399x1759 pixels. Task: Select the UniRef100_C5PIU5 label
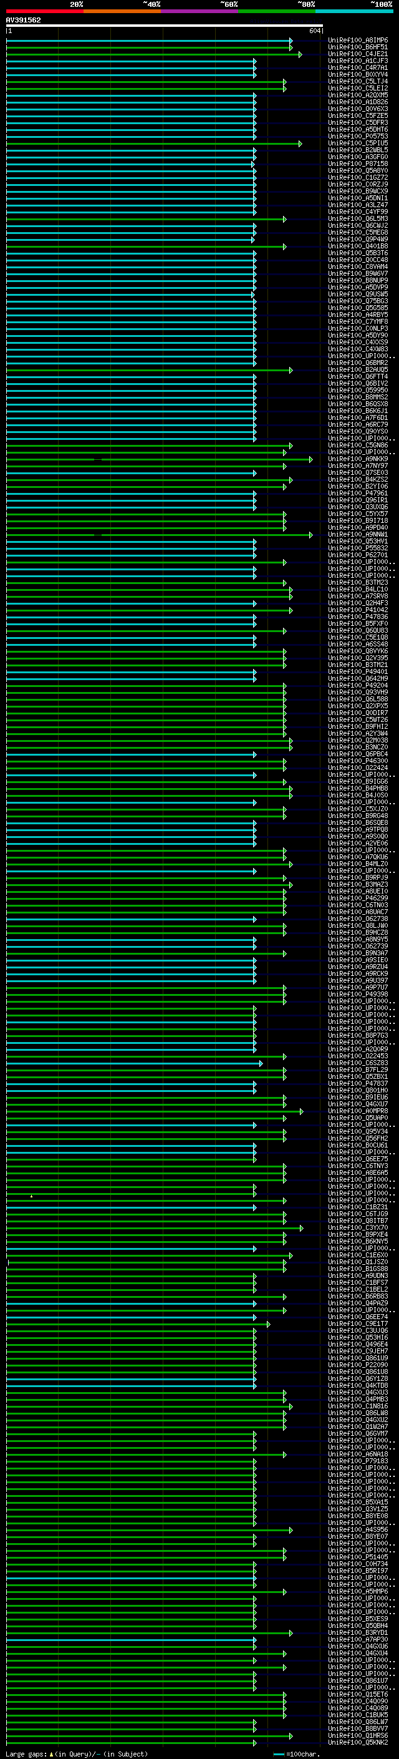tap(358, 144)
